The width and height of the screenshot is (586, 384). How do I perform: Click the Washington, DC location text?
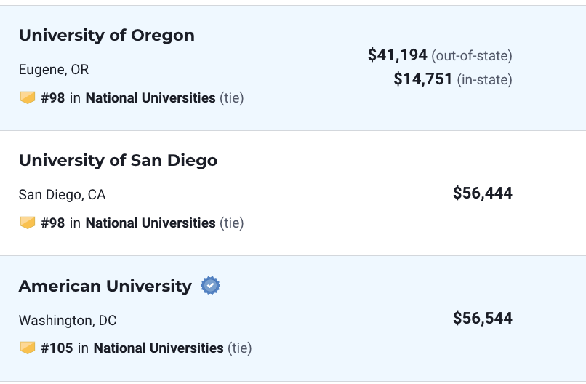click(x=68, y=321)
